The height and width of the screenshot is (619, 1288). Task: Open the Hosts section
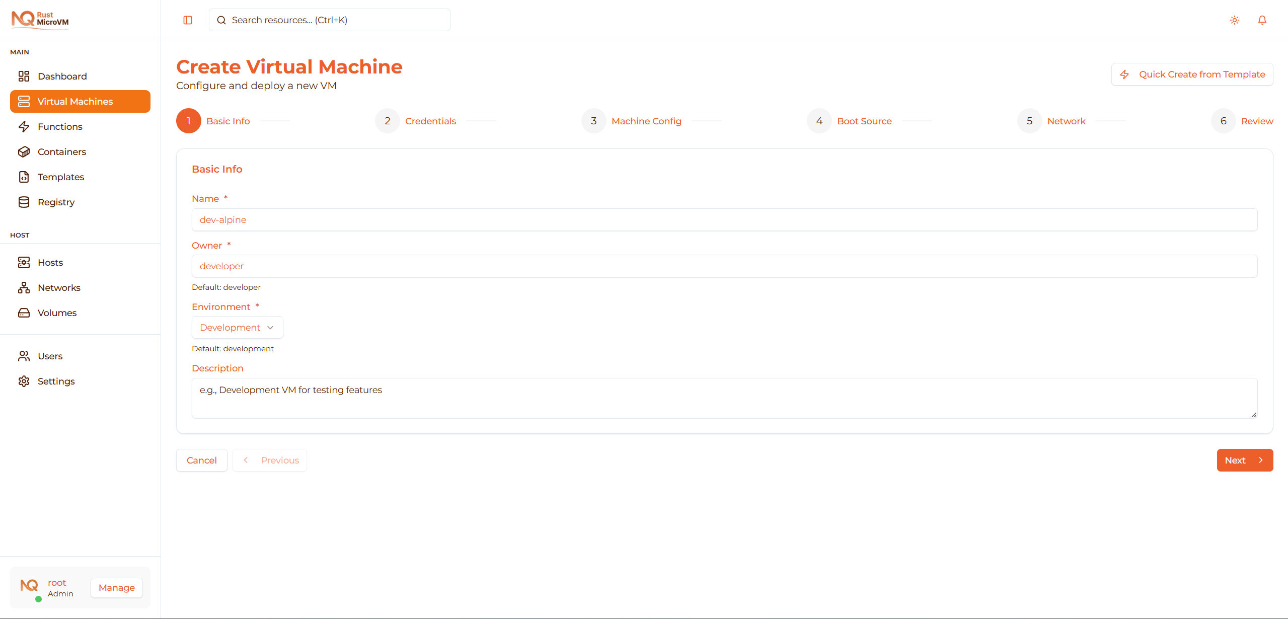[x=50, y=262]
